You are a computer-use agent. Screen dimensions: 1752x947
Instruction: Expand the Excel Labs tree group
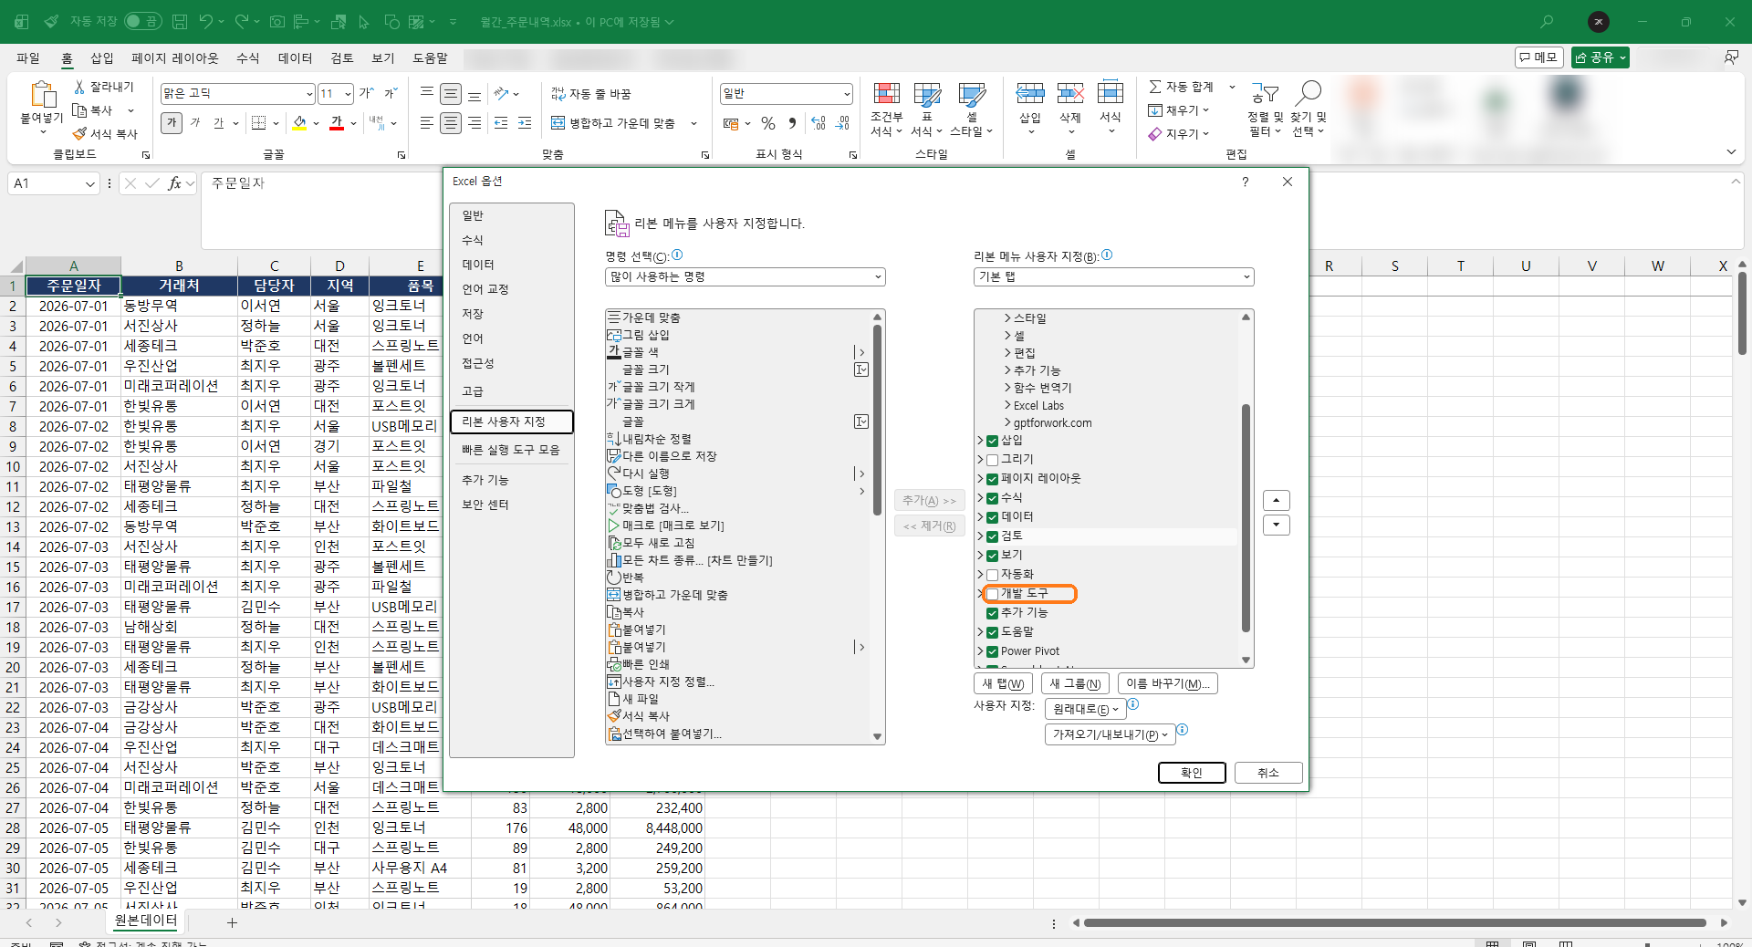1007,406
